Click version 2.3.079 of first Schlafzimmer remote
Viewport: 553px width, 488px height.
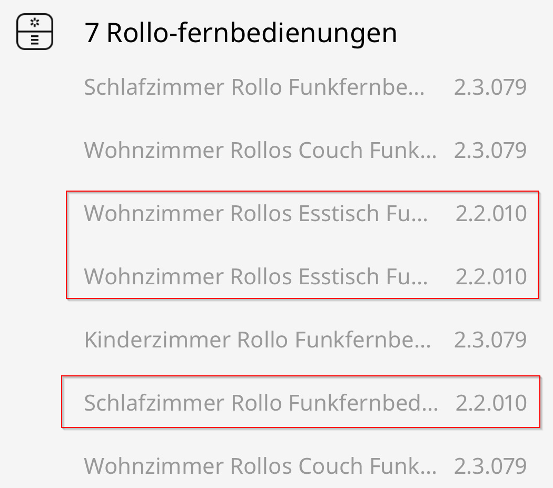point(490,87)
